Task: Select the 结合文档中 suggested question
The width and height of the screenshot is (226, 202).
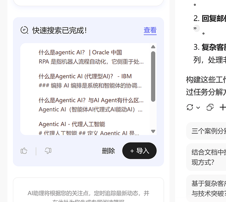Action: pyautogui.click(x=206, y=157)
